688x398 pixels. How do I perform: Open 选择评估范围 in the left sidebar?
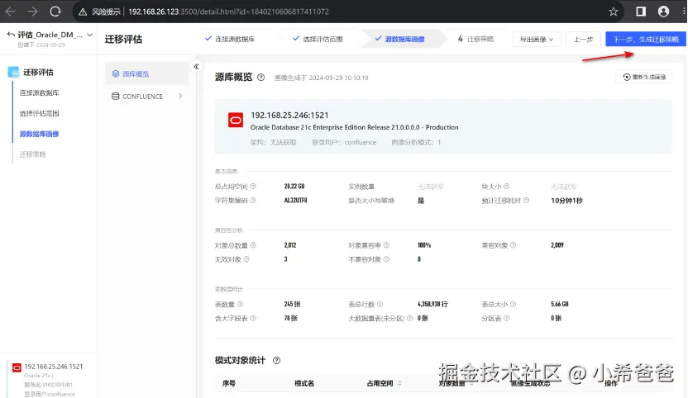[x=39, y=113]
